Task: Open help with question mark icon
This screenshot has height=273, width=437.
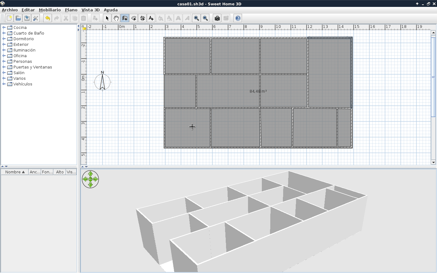Action: [238, 18]
